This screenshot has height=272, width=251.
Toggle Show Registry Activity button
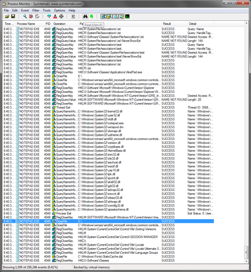point(103,16)
